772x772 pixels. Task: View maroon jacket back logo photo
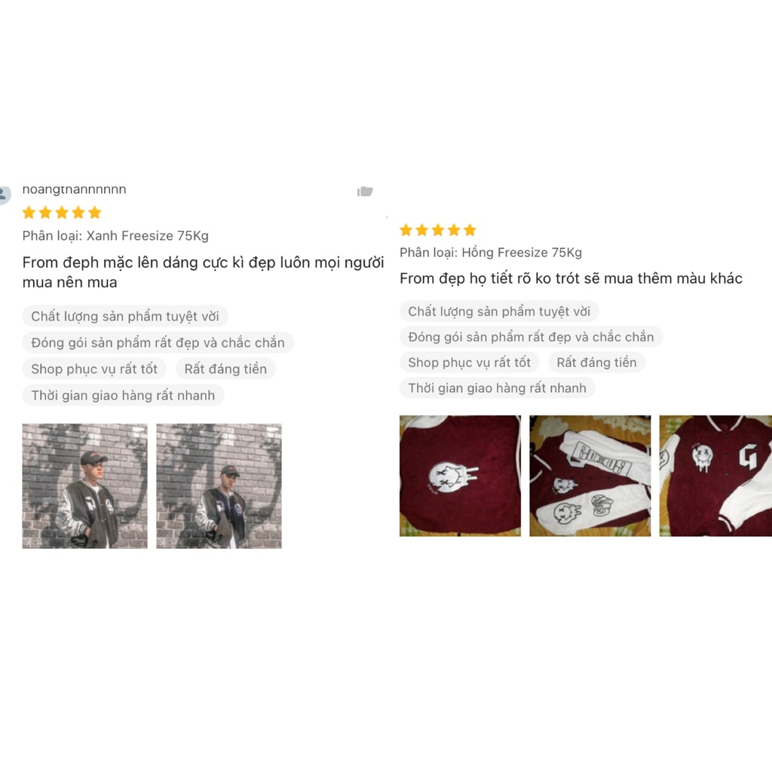460,476
